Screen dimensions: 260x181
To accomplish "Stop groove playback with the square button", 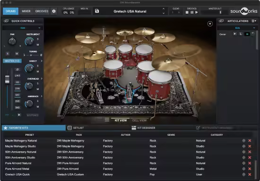I will tap(187, 12).
